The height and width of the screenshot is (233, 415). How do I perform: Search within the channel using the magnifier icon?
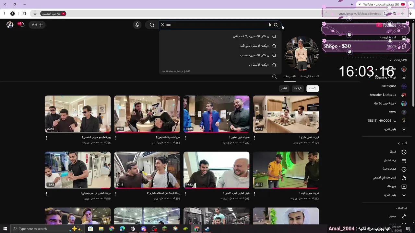click(275, 77)
